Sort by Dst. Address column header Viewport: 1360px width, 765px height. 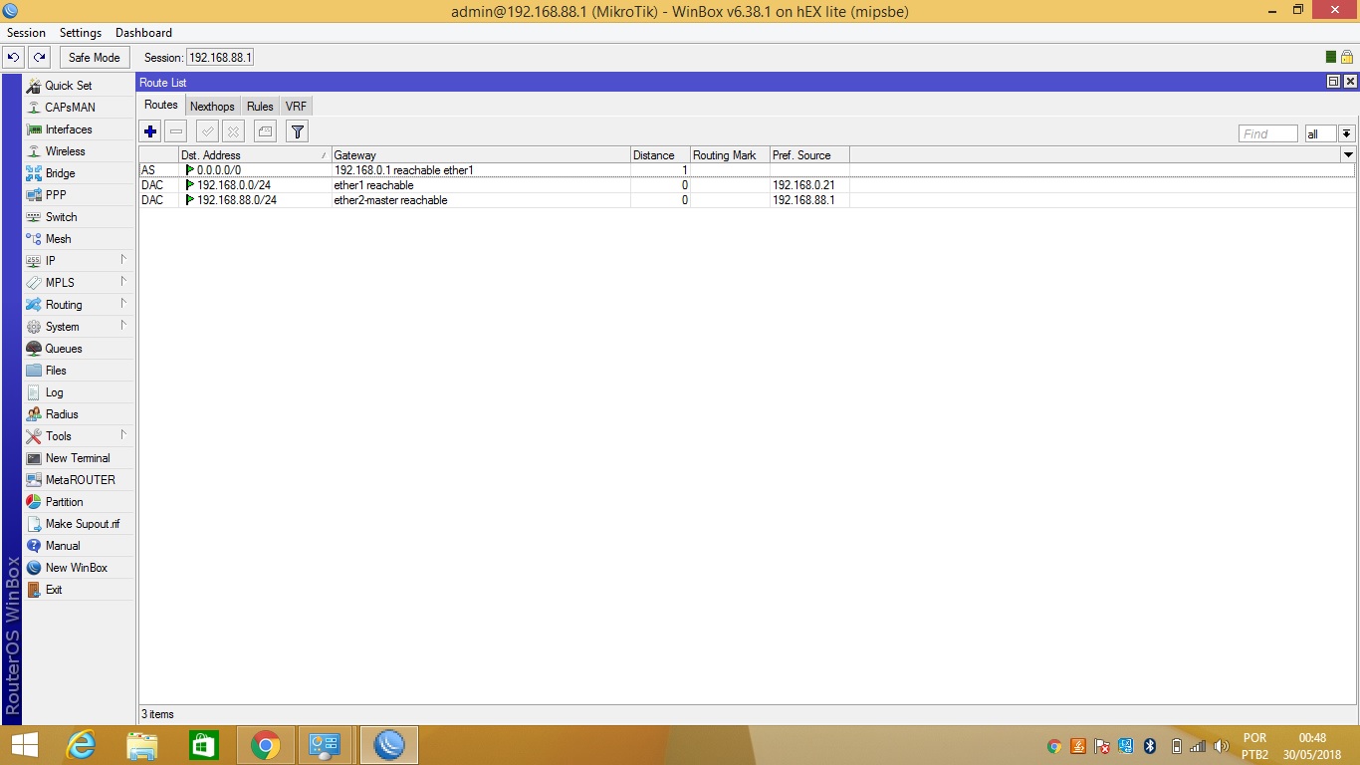[x=255, y=154]
